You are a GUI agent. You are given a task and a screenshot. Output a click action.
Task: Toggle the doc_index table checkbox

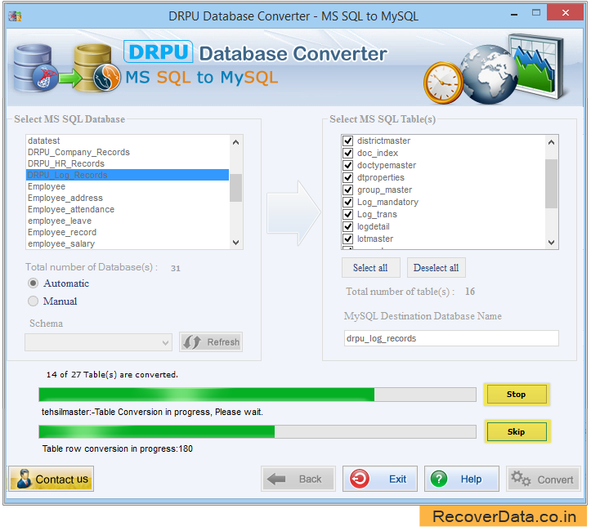(347, 153)
